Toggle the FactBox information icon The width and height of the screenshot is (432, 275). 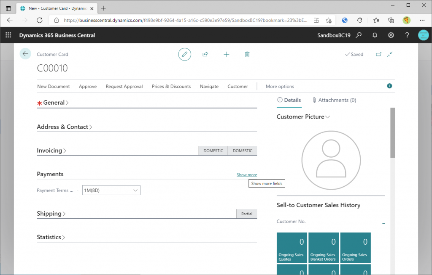[x=389, y=86]
